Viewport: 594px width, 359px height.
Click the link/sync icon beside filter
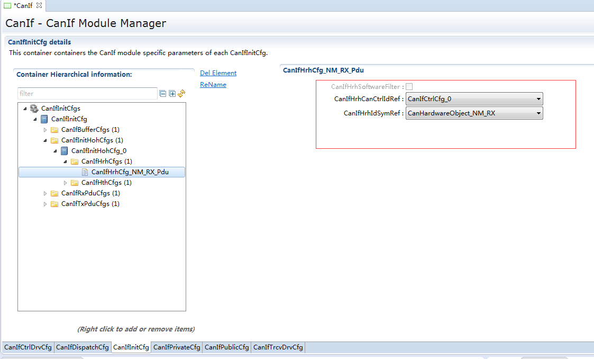pos(181,93)
